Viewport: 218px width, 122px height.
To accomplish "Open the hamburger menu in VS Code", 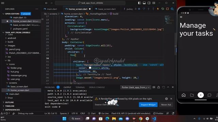I will point(3,3).
